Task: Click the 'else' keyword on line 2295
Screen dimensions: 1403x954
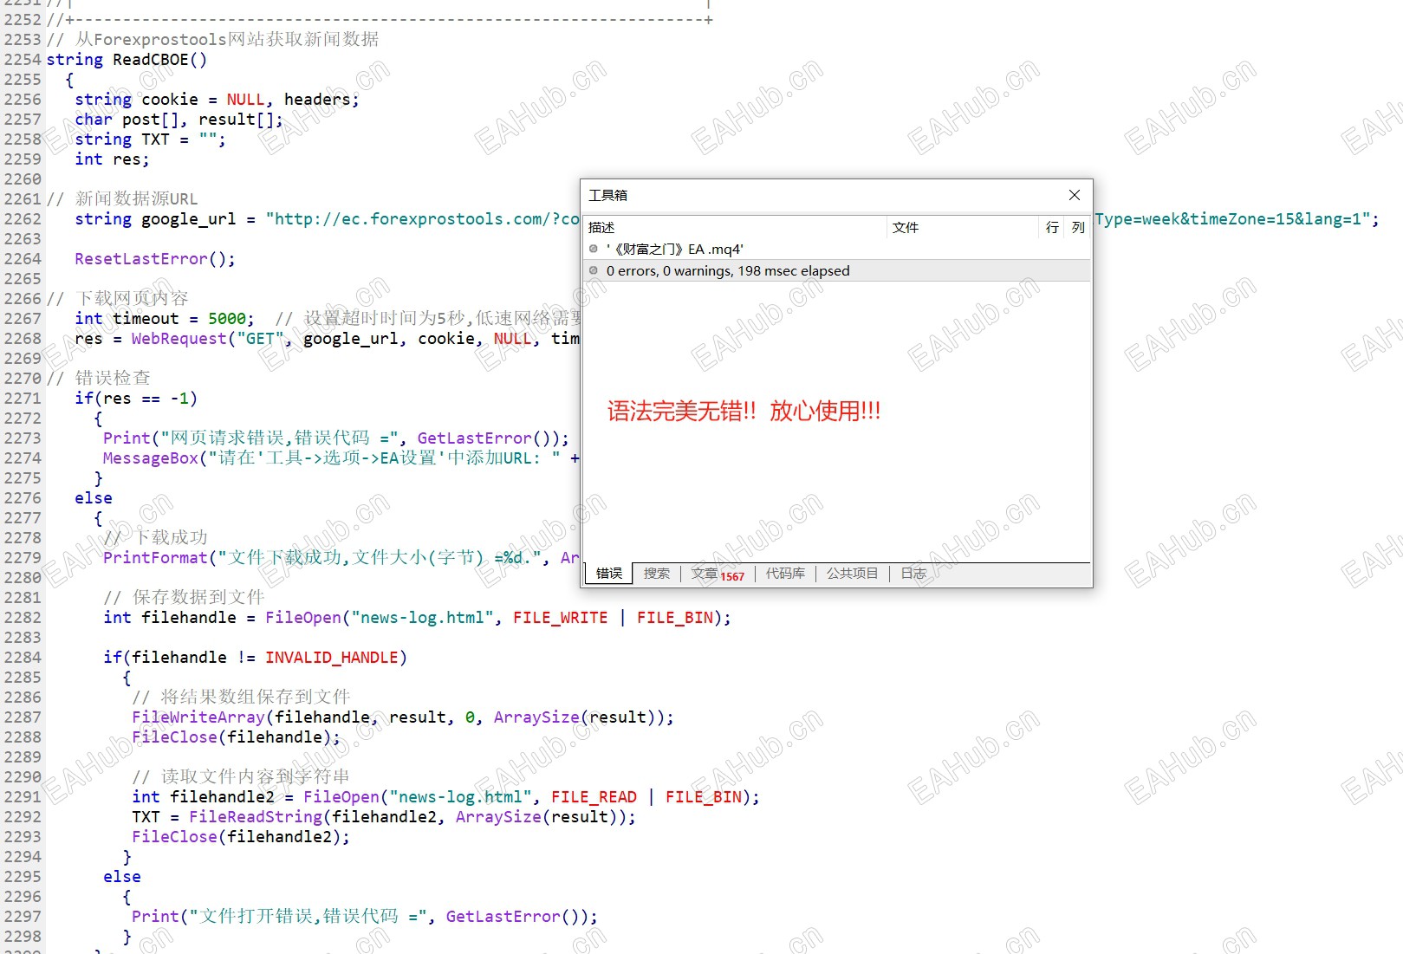Action: click(x=122, y=876)
